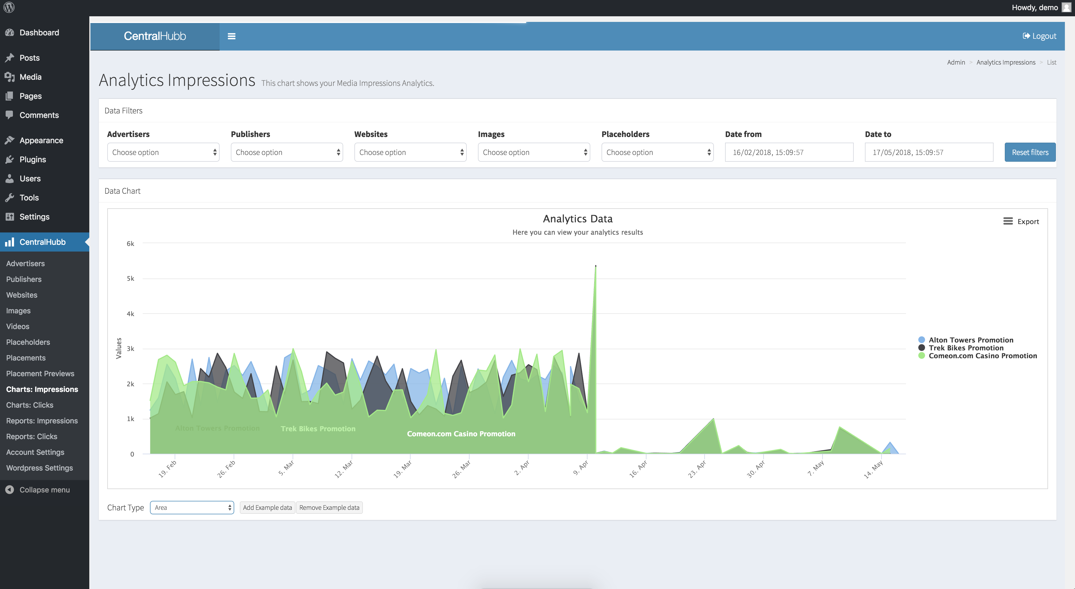Image resolution: width=1075 pixels, height=589 pixels.
Task: Click Howdy, demo account link
Action: click(x=1035, y=8)
